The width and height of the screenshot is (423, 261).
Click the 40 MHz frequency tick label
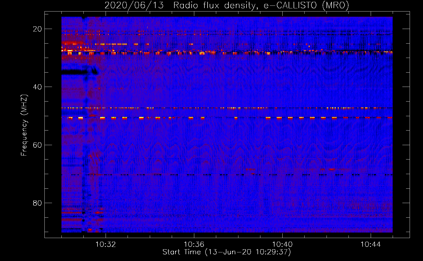(x=37, y=87)
